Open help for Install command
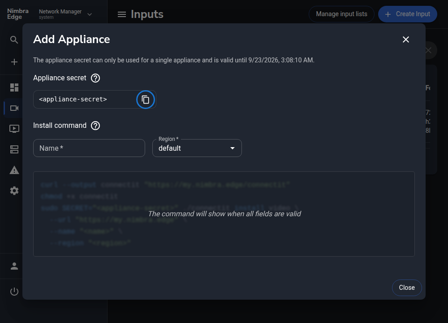Image resolution: width=448 pixels, height=323 pixels. [95, 126]
